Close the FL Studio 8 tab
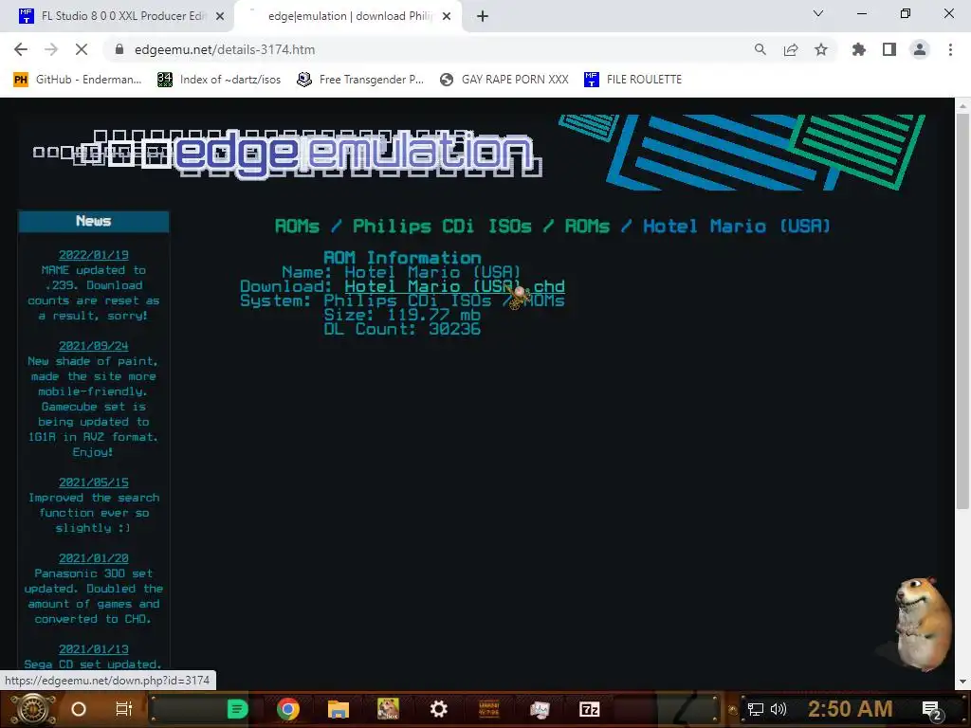 [220, 16]
